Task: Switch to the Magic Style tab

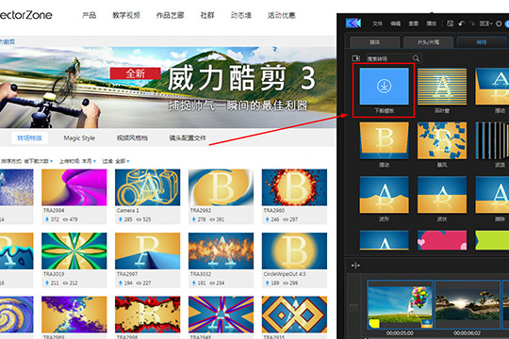Action: 79,138
